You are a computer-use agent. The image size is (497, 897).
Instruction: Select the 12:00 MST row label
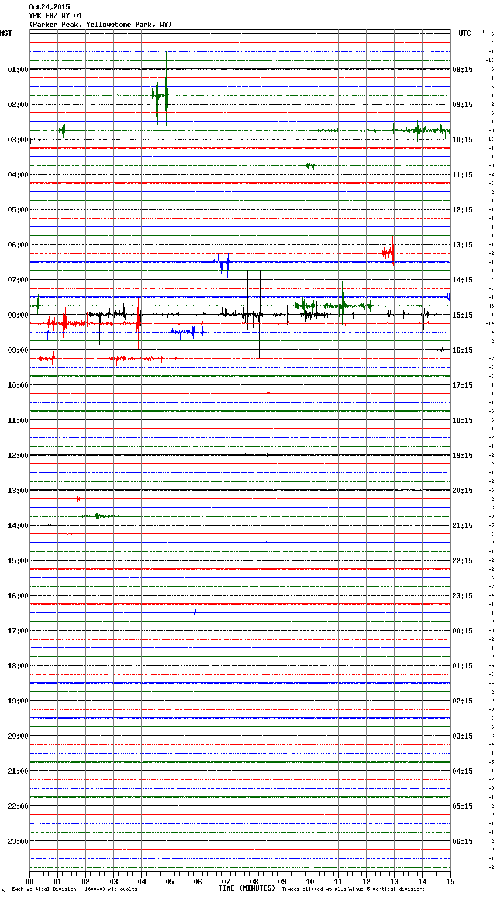point(18,456)
